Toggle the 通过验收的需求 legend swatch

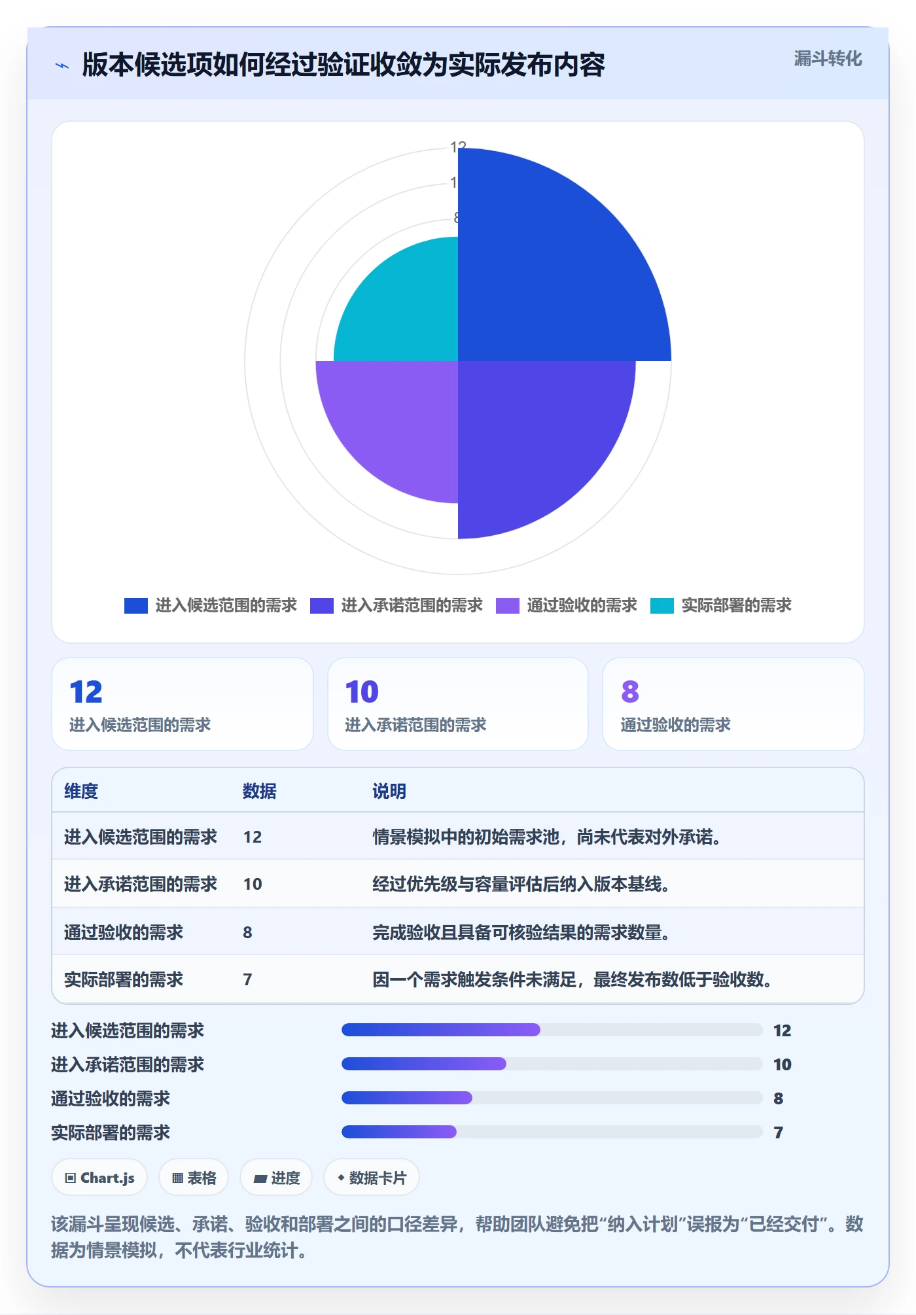[x=508, y=606]
